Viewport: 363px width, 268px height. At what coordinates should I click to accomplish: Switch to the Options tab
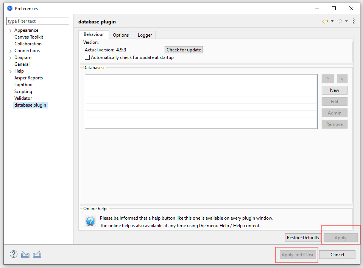coord(120,35)
